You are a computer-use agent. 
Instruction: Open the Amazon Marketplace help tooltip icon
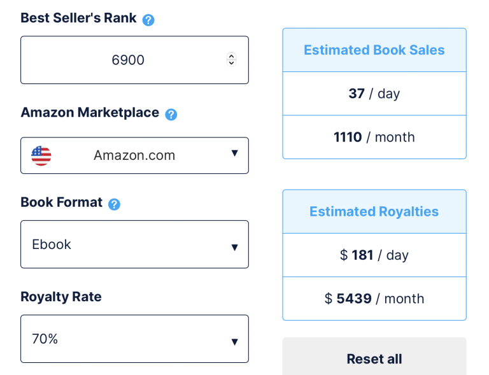pos(171,115)
